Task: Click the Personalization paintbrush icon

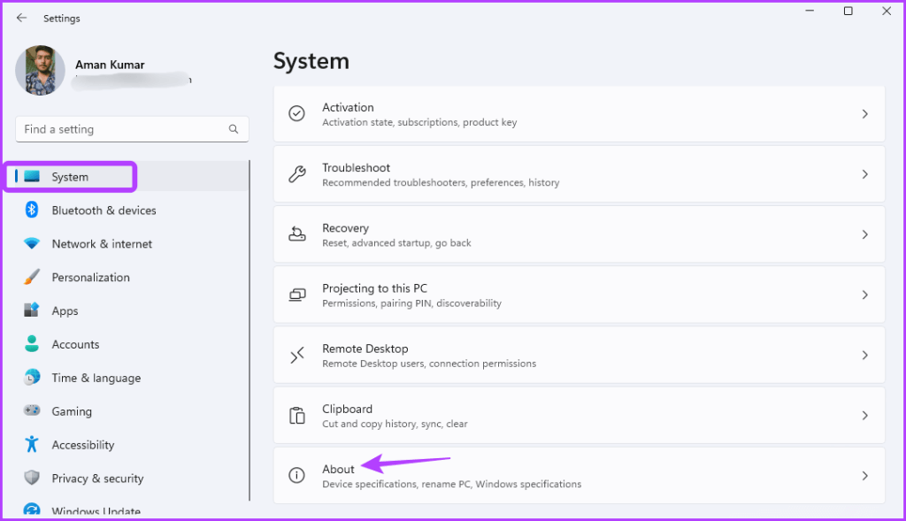Action: (x=32, y=277)
